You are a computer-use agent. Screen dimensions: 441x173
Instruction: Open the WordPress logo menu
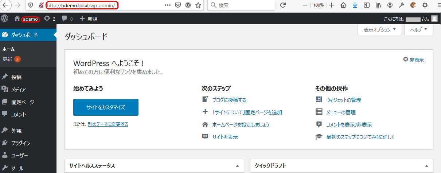coord(5,18)
